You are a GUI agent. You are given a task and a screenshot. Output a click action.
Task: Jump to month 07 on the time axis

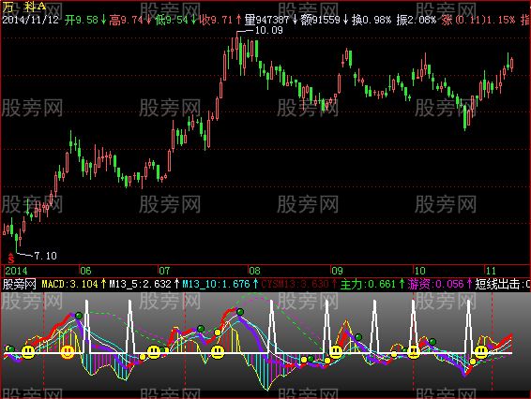164,271
